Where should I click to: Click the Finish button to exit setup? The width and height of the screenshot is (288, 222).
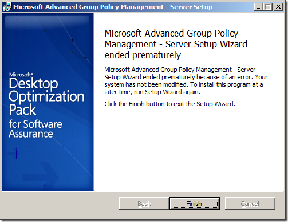point(194,204)
